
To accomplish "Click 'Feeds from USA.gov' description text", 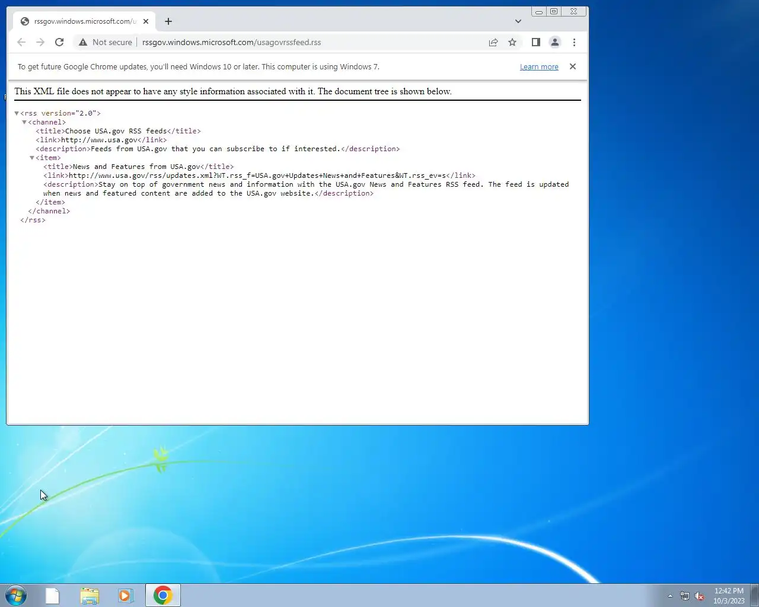I will click(x=215, y=149).
